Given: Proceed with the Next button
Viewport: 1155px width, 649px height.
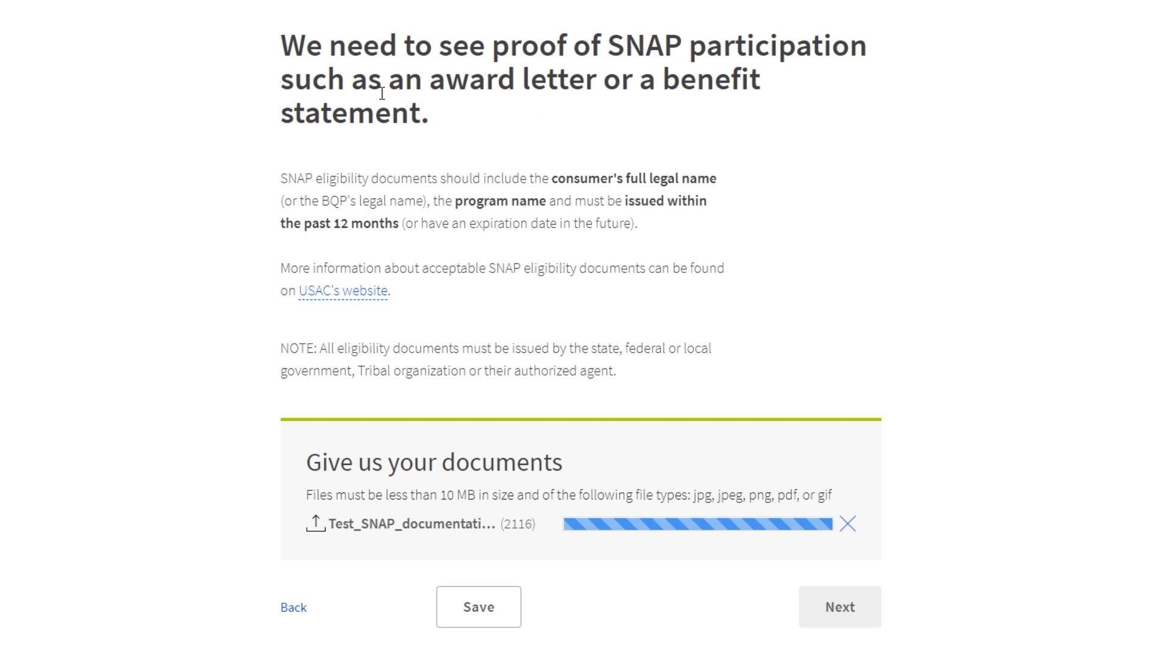Looking at the screenshot, I should pyautogui.click(x=840, y=607).
